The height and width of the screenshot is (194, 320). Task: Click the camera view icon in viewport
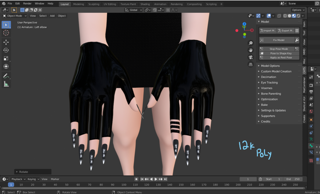pos(251,57)
